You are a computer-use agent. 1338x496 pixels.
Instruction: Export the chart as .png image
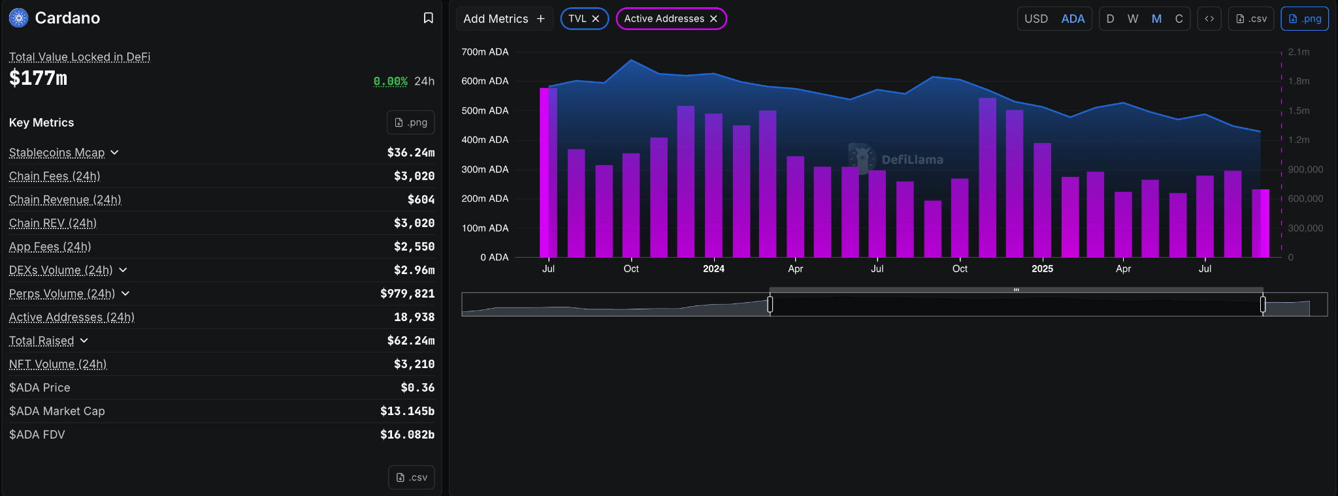click(x=1305, y=19)
